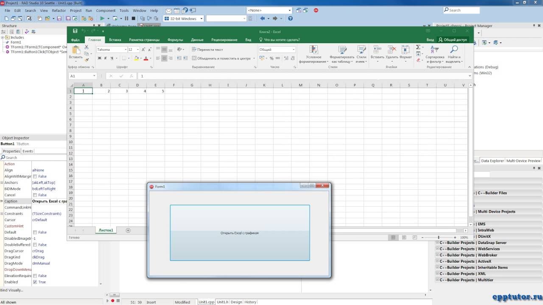The width and height of the screenshot is (543, 305).
Task: Open the 32-bit Windows platform dropdown
Action: (201, 19)
